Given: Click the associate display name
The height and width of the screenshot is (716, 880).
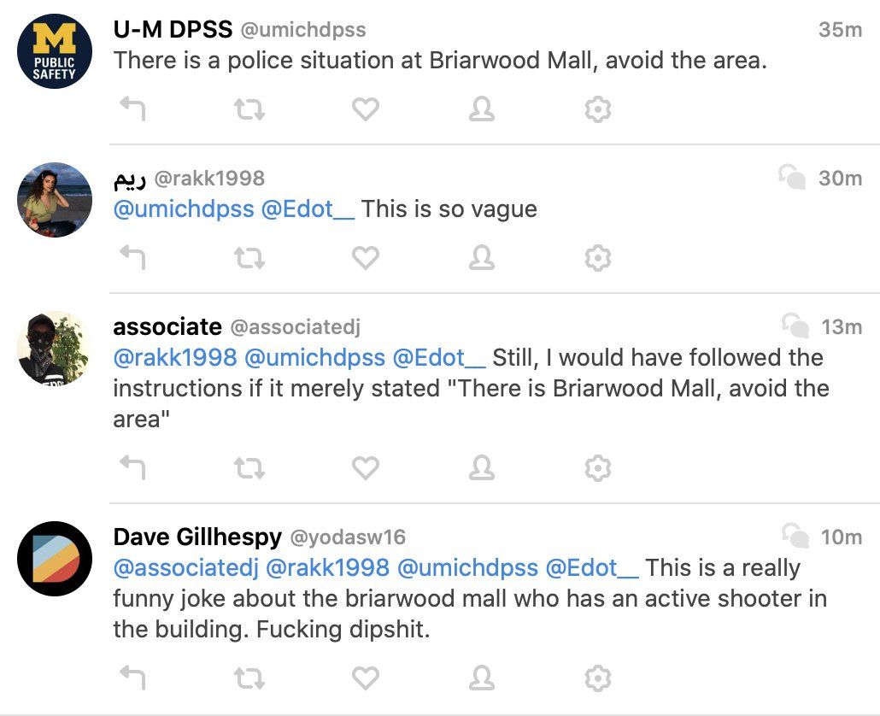Looking at the screenshot, I should 167,326.
